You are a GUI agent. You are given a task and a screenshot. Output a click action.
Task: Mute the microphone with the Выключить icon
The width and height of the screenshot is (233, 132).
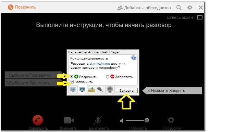[98, 120]
